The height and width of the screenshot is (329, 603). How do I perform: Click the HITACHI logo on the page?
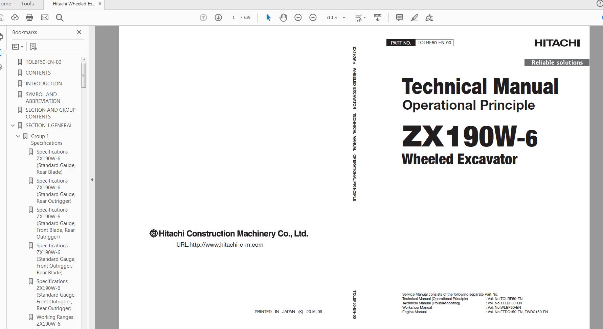(557, 43)
